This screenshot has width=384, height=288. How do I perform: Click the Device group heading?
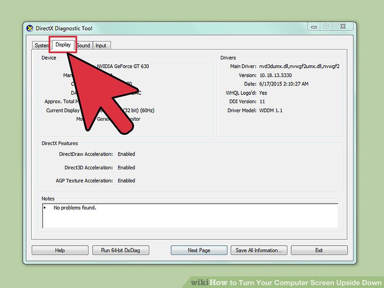point(49,58)
